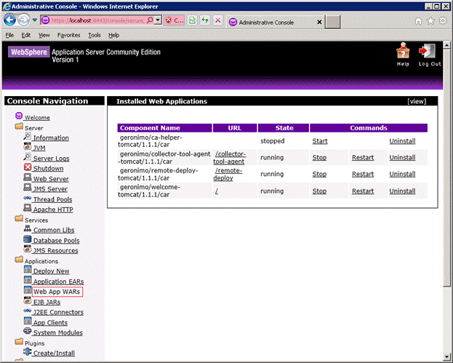
Task: Open a new blank tab
Action: coord(332,22)
